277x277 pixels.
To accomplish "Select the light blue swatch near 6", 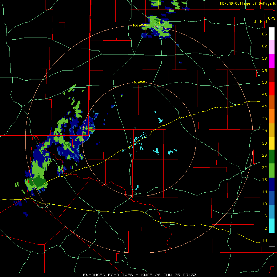I will tap(272, 212).
